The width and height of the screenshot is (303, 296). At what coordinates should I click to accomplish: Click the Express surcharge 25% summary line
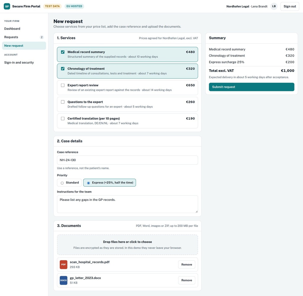(252, 62)
